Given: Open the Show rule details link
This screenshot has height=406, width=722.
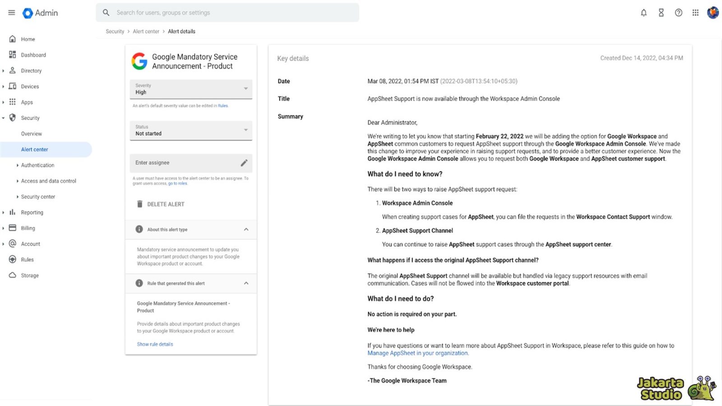Looking at the screenshot, I should point(155,344).
